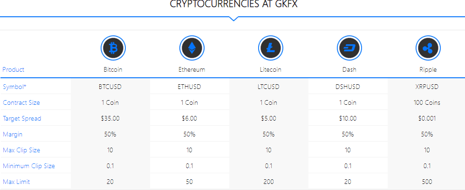Open the Margin row label

pyautogui.click(x=13, y=134)
